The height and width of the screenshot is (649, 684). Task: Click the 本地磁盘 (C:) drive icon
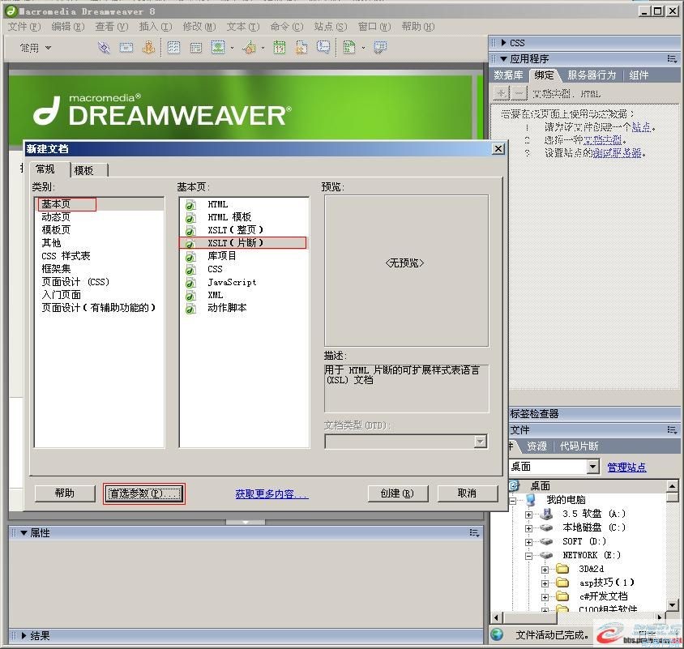click(548, 527)
